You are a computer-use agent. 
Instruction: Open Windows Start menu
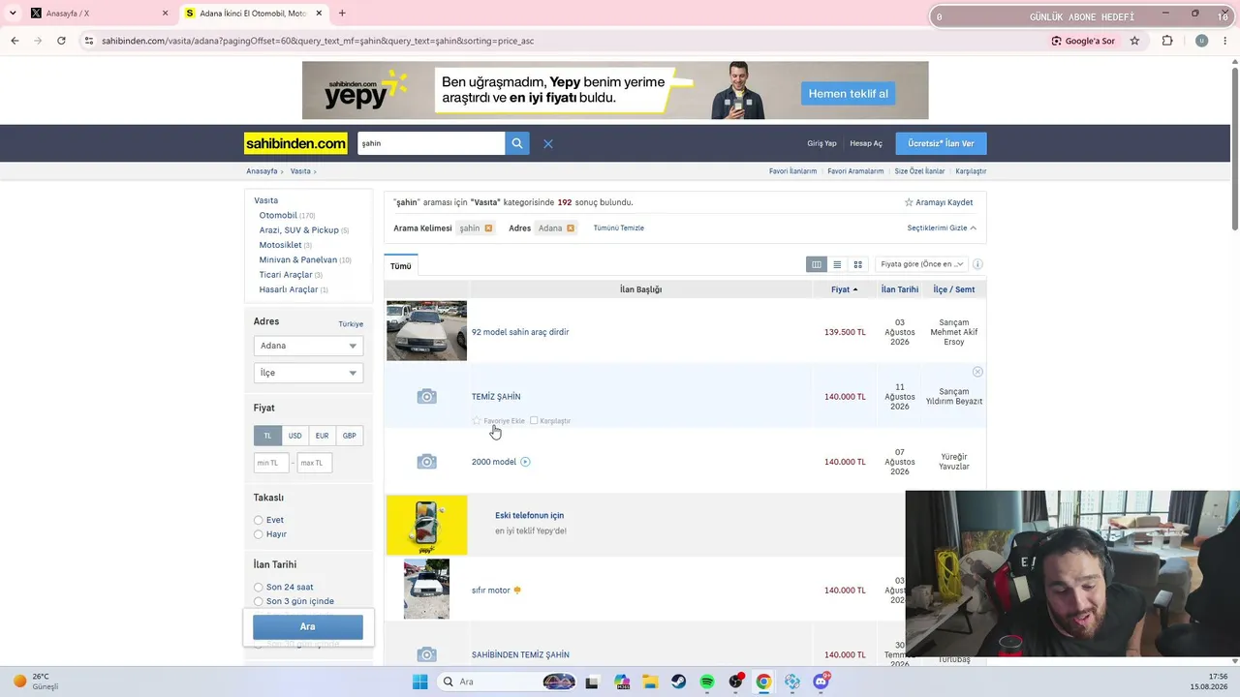[x=419, y=682]
